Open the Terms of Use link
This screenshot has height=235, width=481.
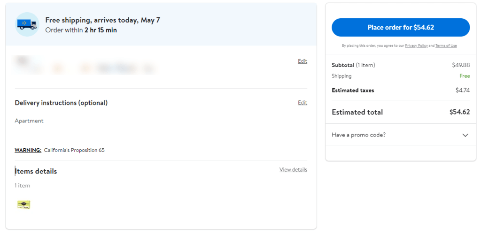(x=446, y=46)
